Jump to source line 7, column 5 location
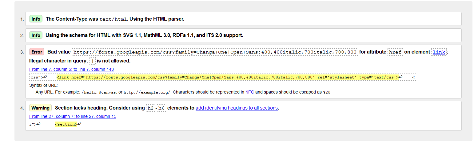The width and height of the screenshot is (474, 144). click(x=71, y=69)
